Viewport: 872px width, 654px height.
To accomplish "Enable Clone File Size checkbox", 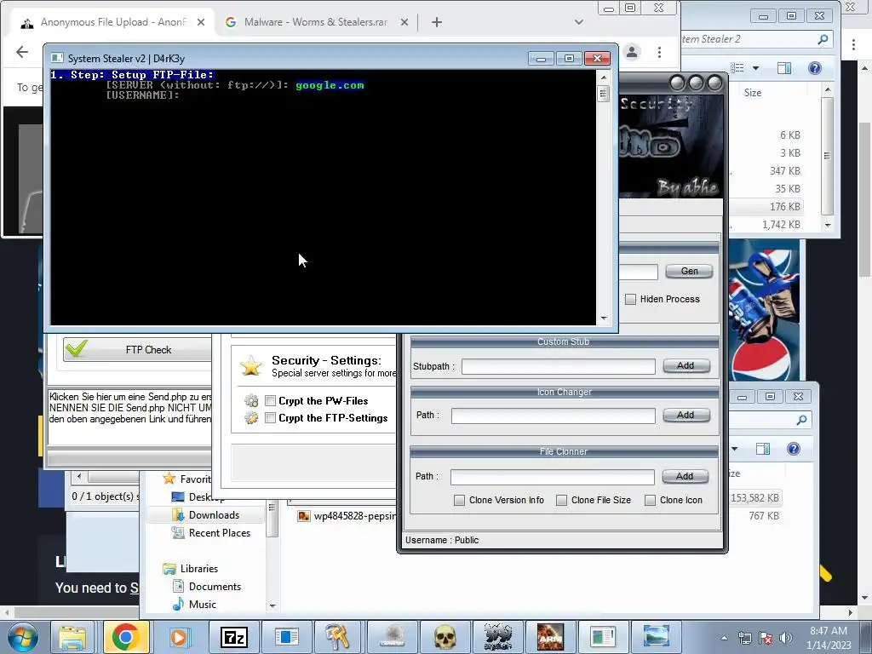I will 562,500.
